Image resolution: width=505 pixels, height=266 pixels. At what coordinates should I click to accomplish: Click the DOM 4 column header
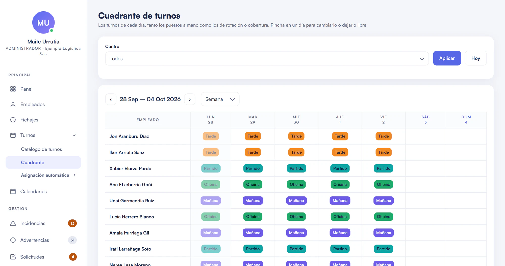coord(466,120)
